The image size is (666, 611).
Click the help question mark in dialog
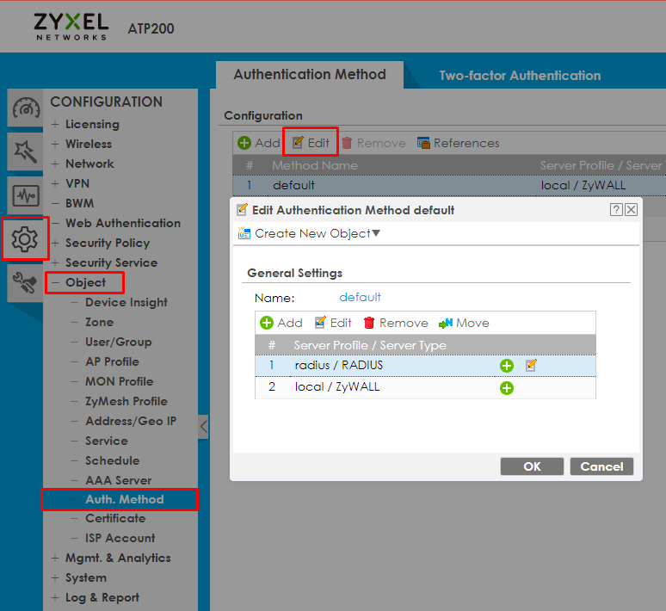coord(616,209)
